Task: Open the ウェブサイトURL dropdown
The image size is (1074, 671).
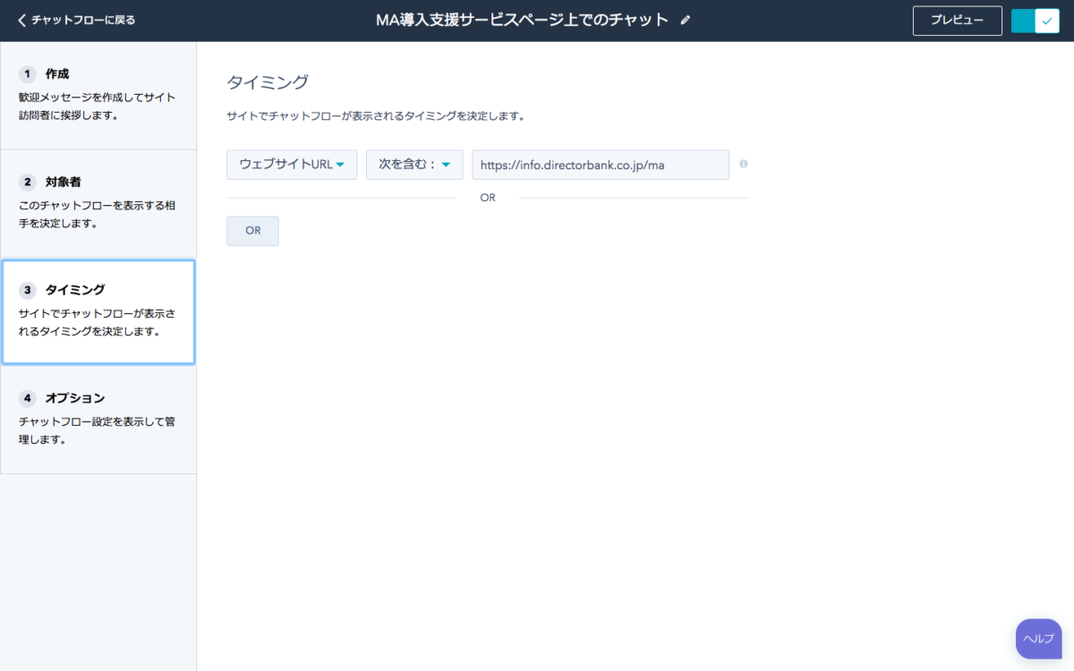Action: click(x=292, y=165)
